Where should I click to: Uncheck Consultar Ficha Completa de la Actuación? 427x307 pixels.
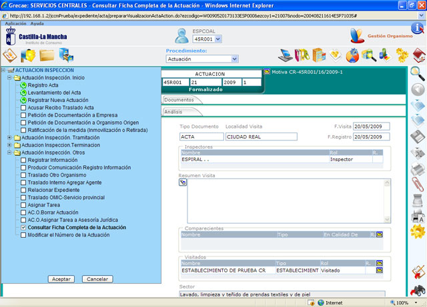click(23, 227)
